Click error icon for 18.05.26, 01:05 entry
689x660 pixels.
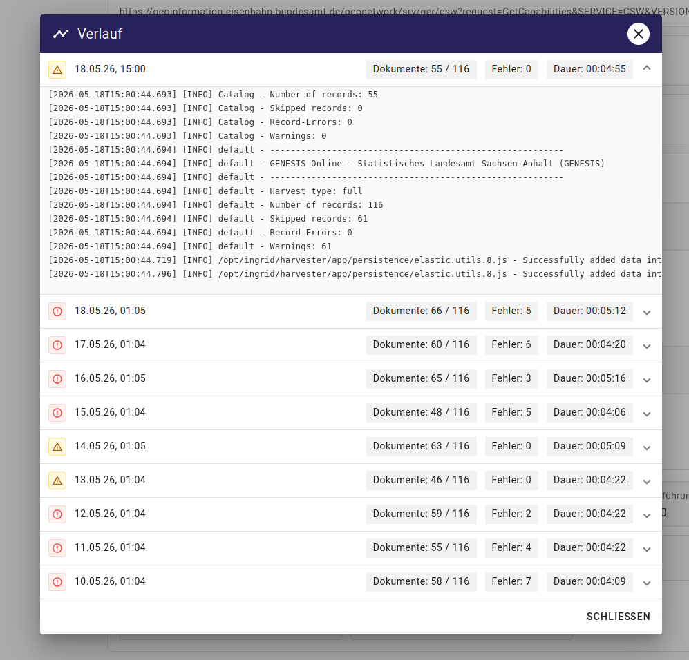tap(57, 311)
